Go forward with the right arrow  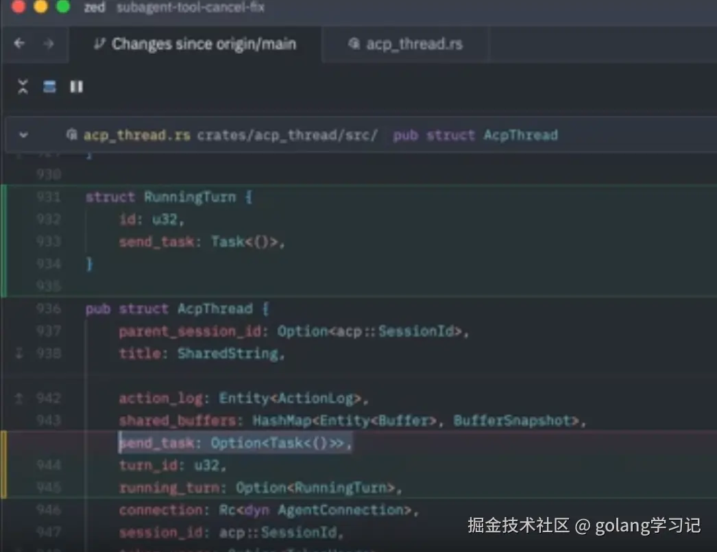pos(49,43)
